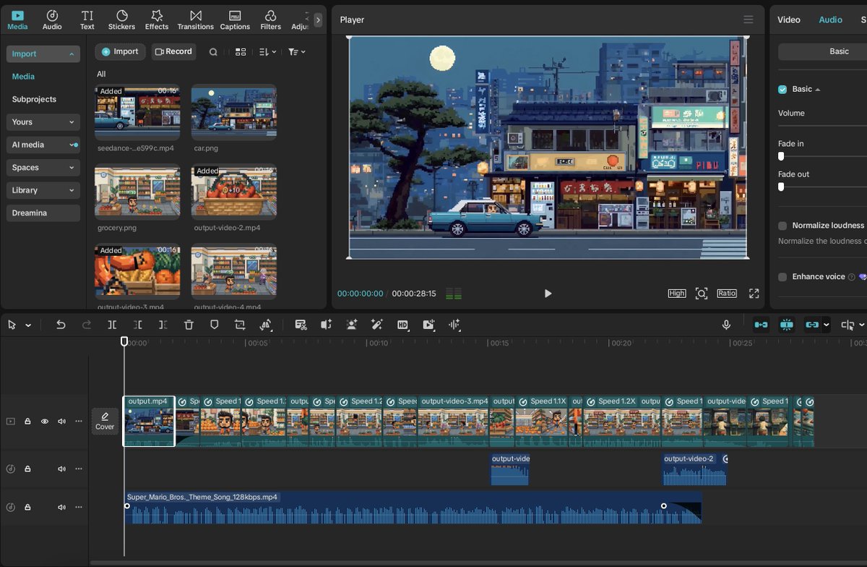Open the media filter dropdown

tap(296, 52)
